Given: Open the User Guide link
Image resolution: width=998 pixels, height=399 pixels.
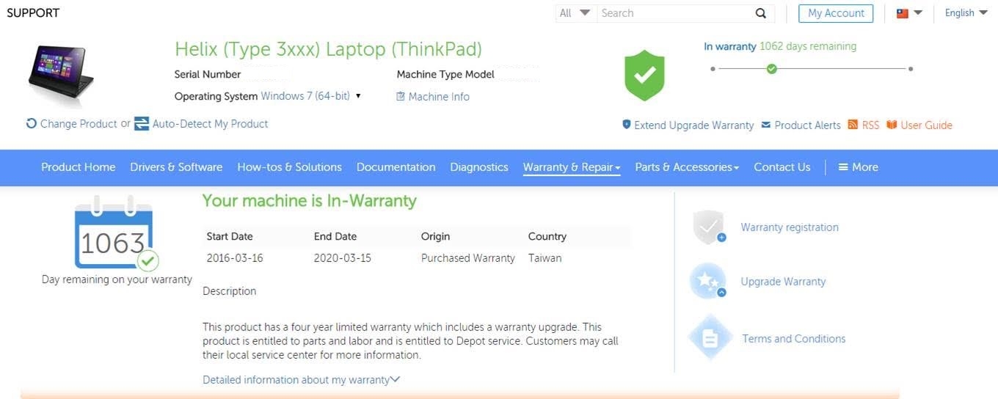Looking at the screenshot, I should click(927, 125).
